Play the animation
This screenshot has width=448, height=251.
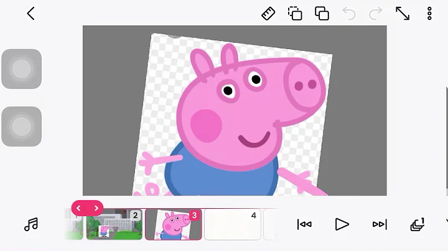click(342, 224)
